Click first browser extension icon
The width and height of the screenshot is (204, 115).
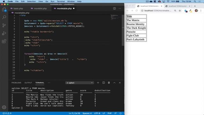pyautogui.click(x=186, y=11)
